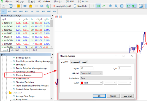The height and width of the screenshot is (101, 147).
Task: Open the مساعدة (H) menu
Action: (x=83, y=1)
